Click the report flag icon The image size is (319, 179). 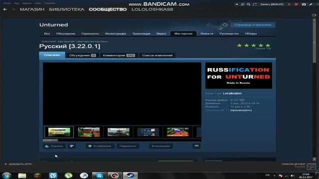pos(196,146)
